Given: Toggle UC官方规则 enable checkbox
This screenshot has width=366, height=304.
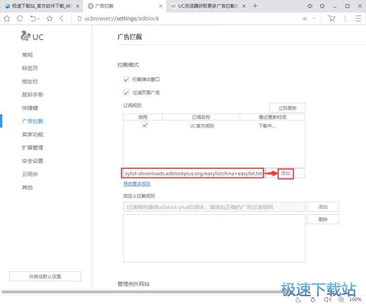Looking at the screenshot, I should point(145,125).
